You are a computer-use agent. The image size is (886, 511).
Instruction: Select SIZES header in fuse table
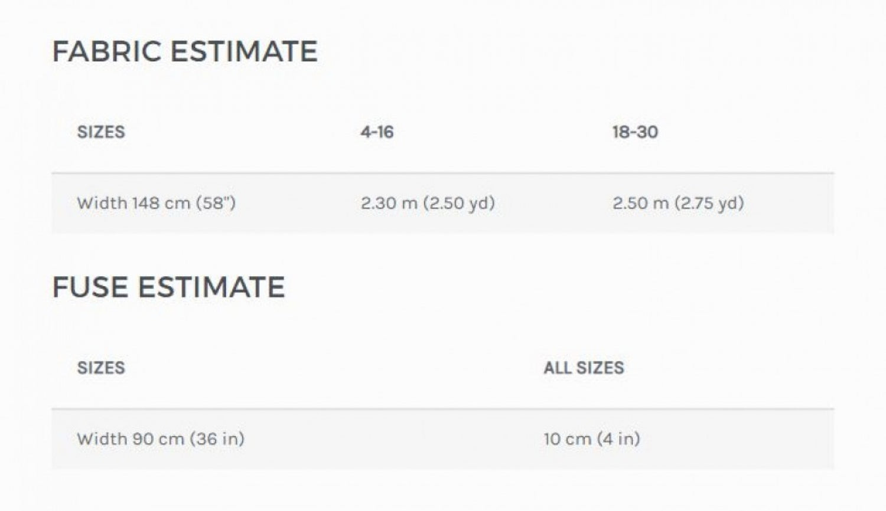tap(101, 368)
